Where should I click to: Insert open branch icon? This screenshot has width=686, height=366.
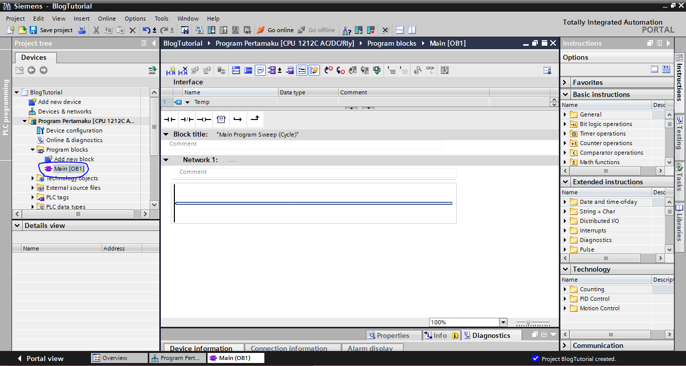tap(238, 119)
